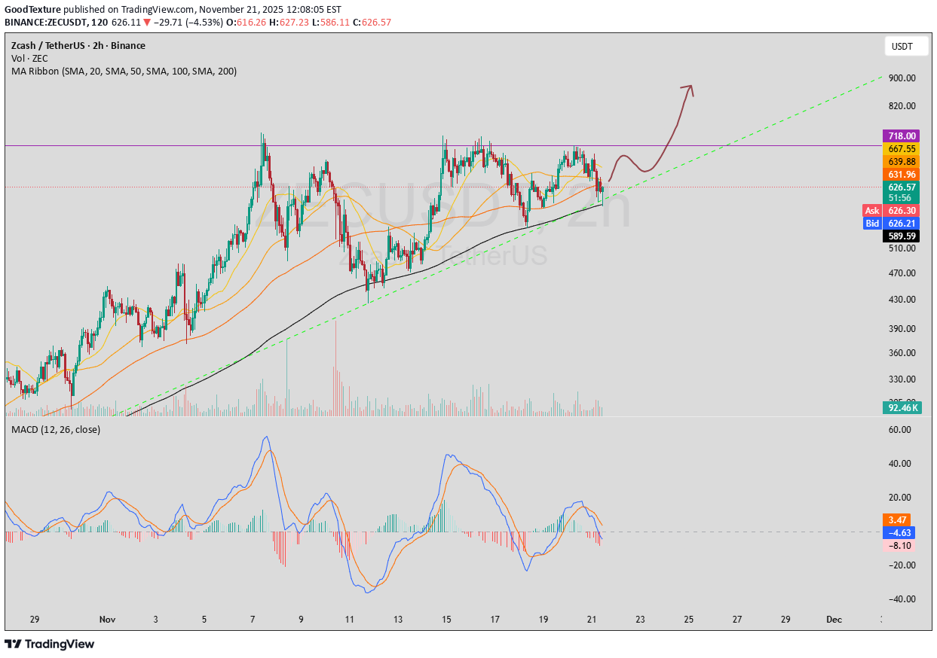
Task: Click the black 589.59 price label
Action: [x=902, y=236]
